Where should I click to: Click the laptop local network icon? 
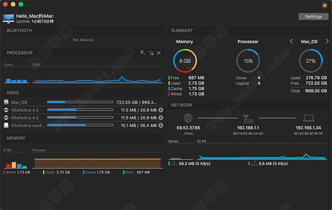(x=308, y=118)
